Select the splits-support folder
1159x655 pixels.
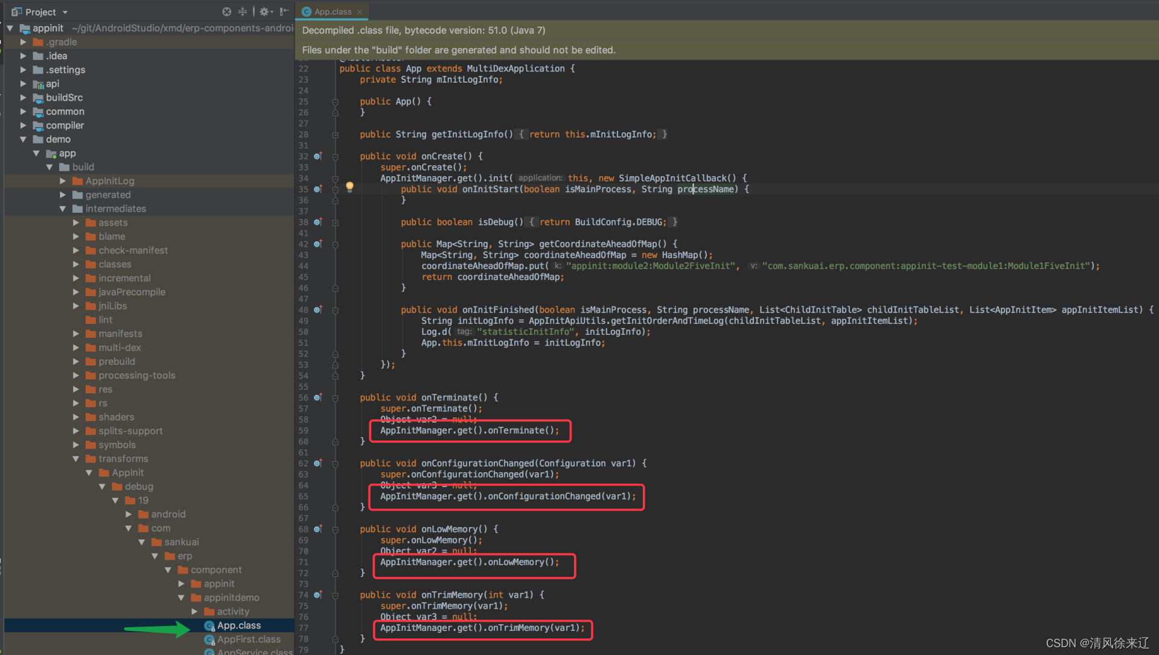coord(130,431)
